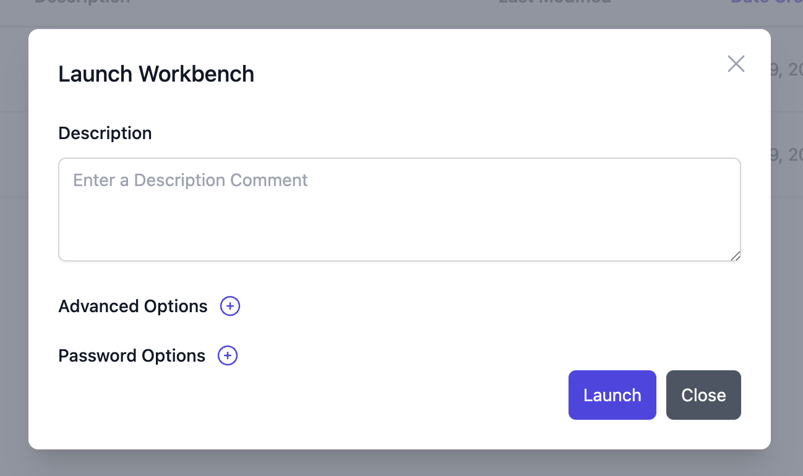Confirm launch with the purple Launch button

click(x=612, y=395)
